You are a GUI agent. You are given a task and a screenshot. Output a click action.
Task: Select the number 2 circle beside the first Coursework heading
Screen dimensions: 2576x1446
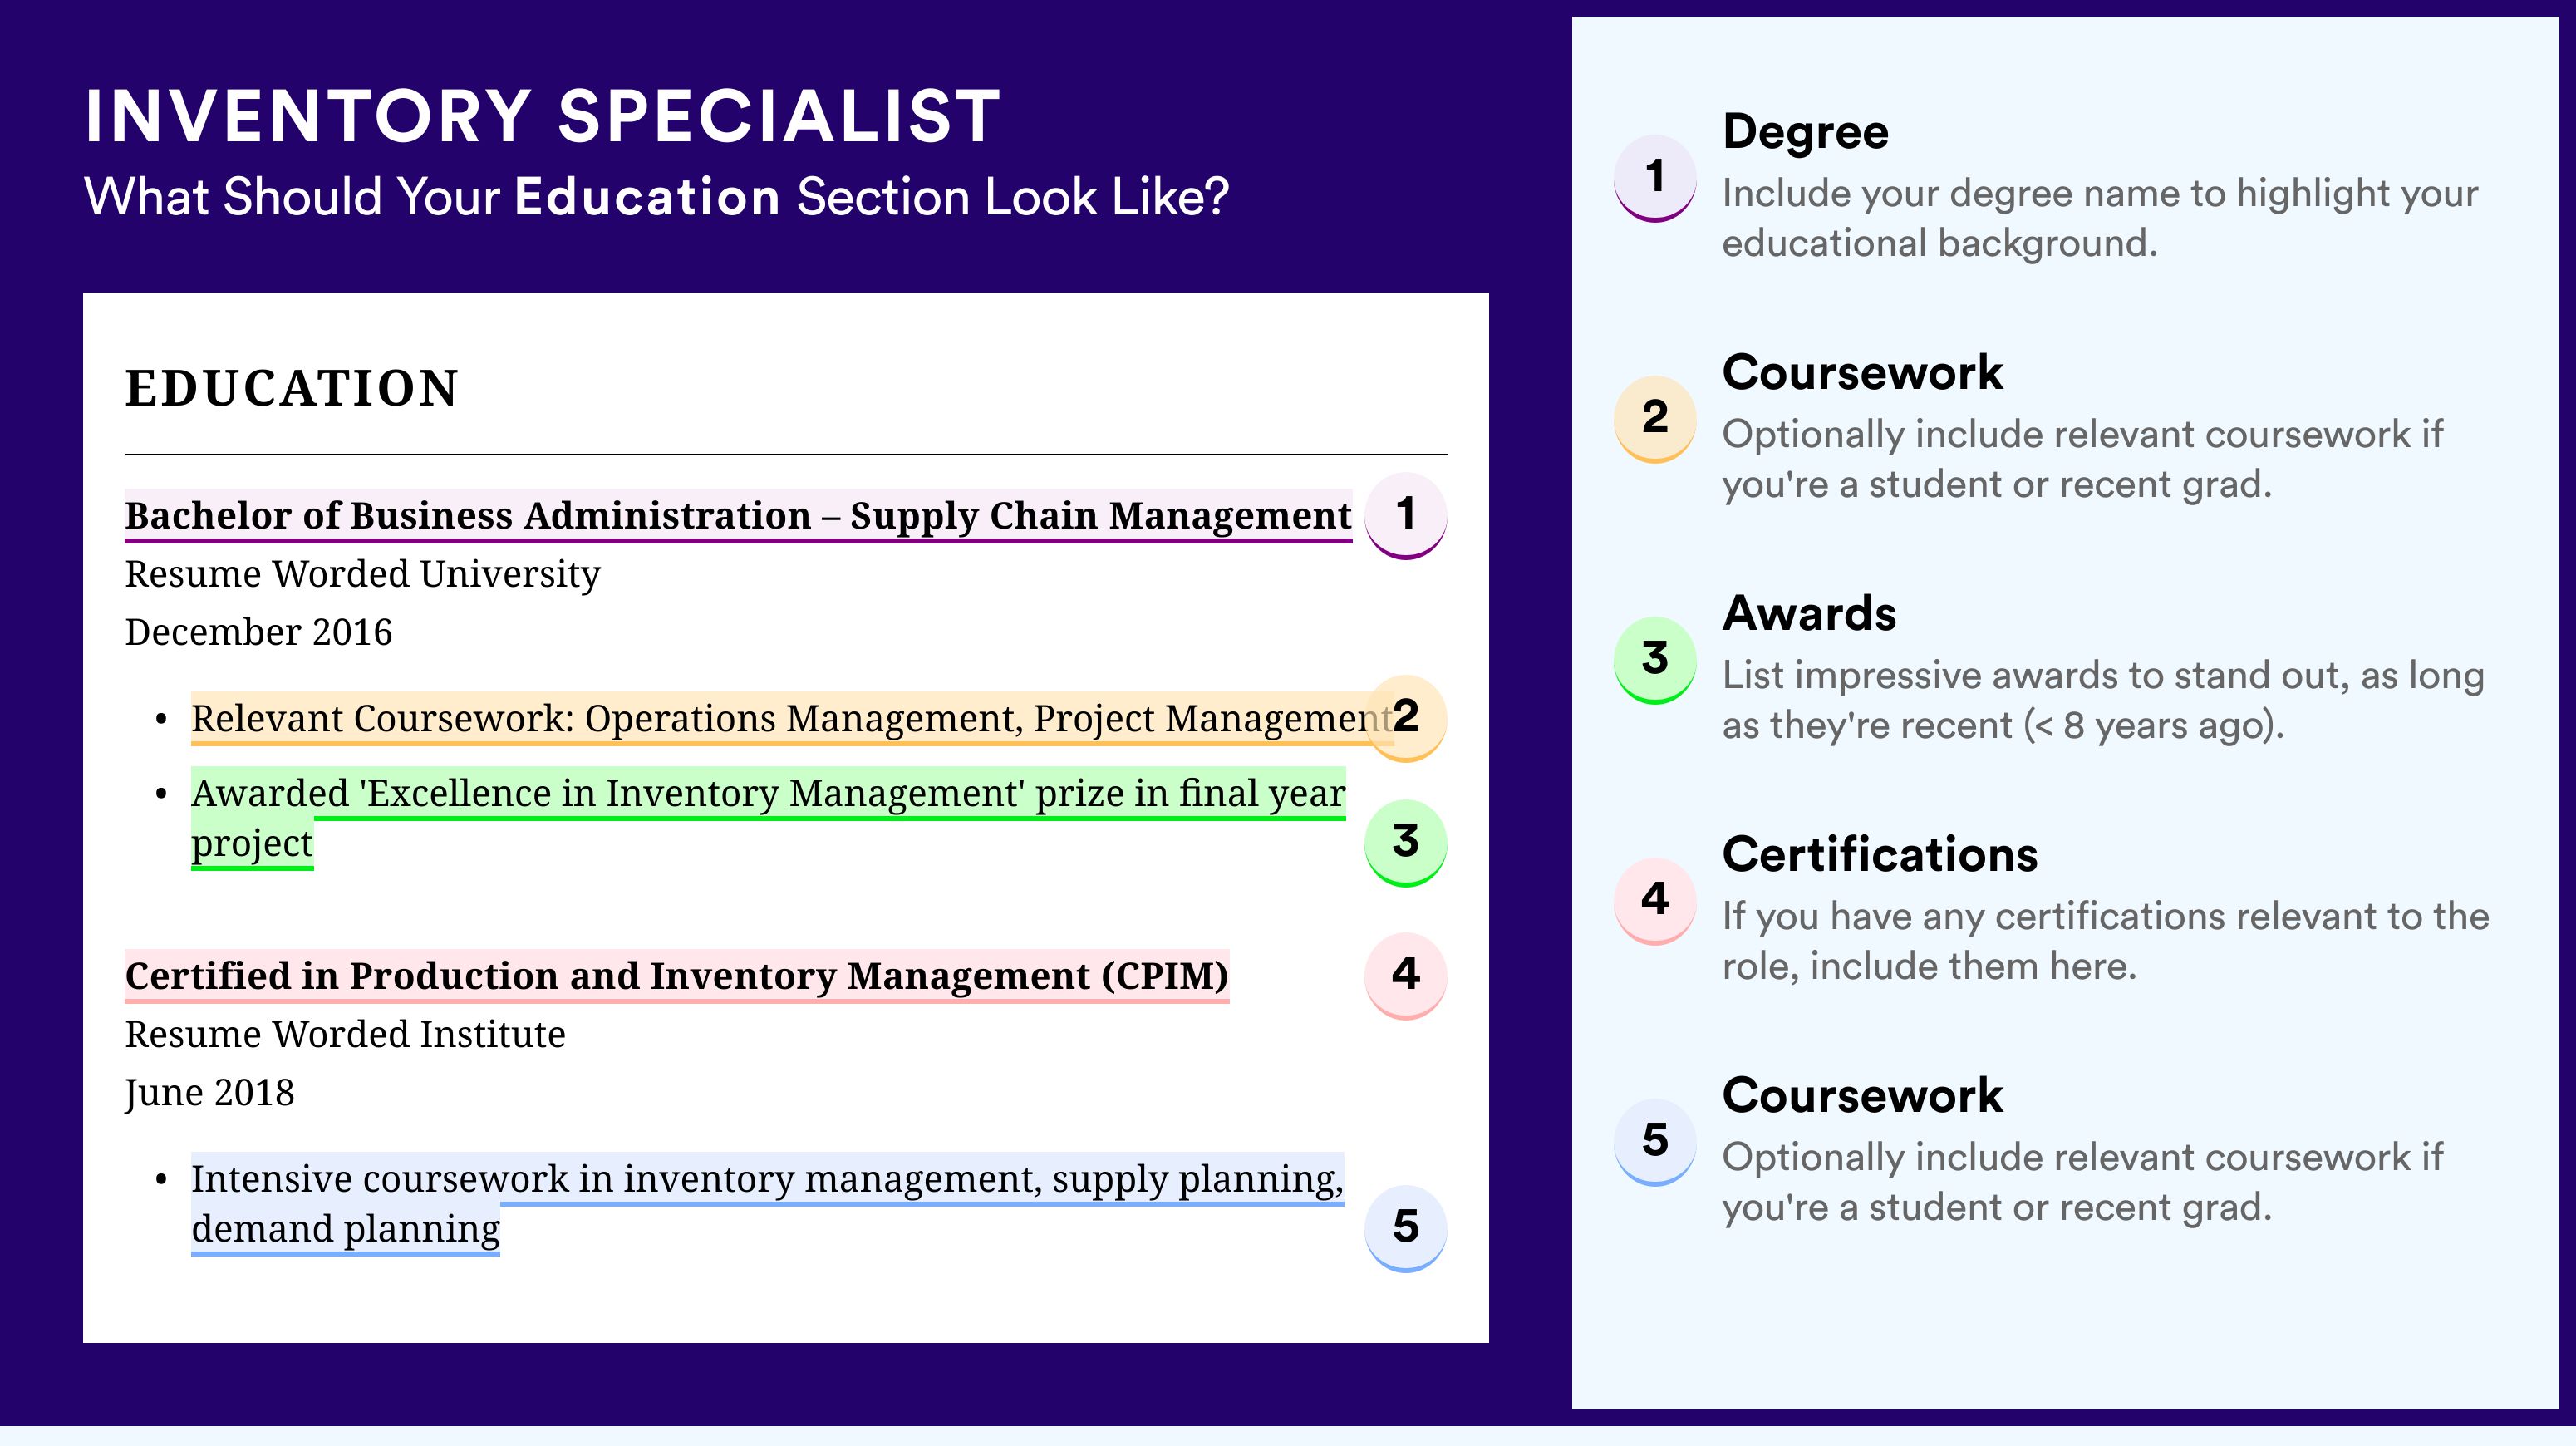pos(1655,419)
